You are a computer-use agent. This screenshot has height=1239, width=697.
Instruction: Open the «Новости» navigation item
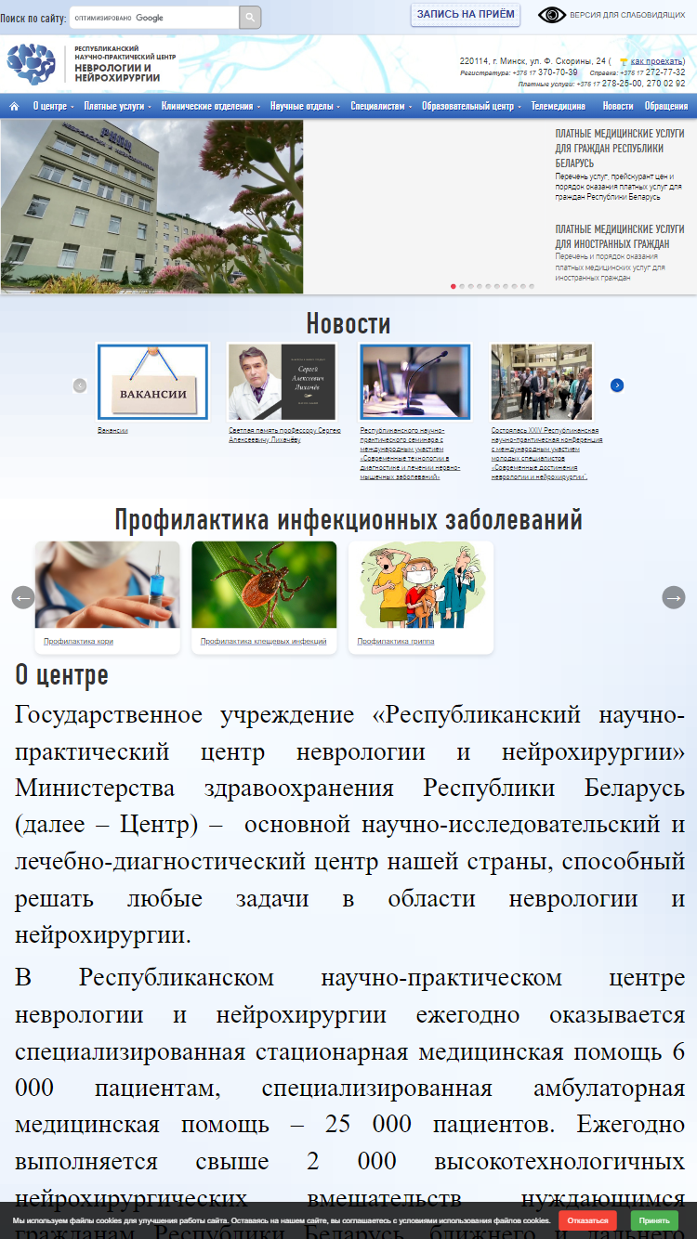tap(618, 106)
